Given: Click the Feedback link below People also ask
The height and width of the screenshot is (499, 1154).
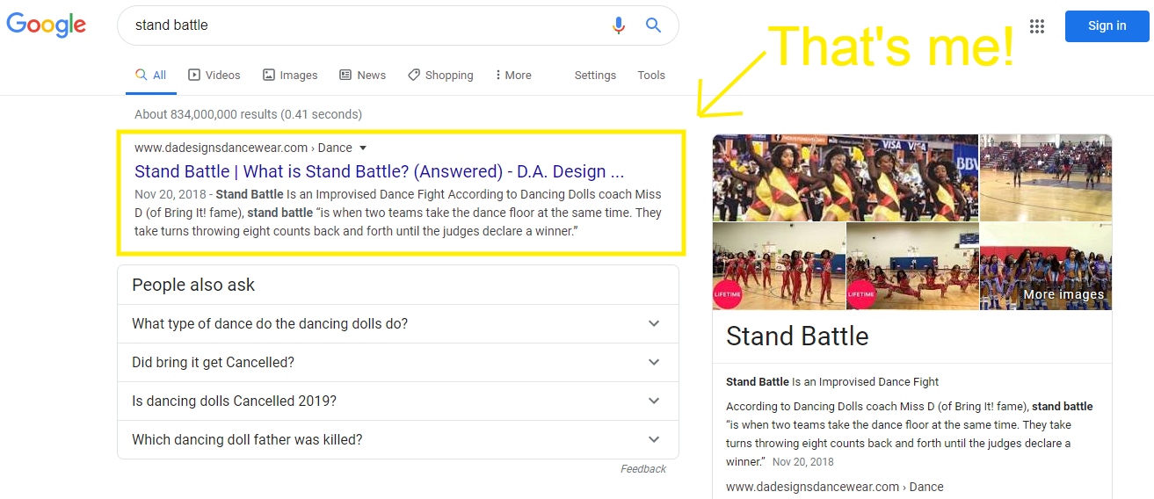Looking at the screenshot, I should tap(643, 469).
